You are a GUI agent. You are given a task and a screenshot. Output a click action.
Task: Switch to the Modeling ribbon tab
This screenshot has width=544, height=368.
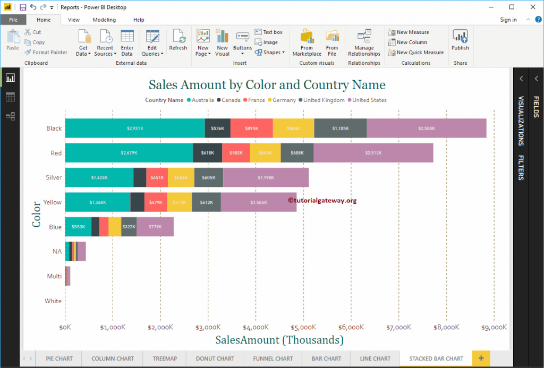tap(104, 20)
